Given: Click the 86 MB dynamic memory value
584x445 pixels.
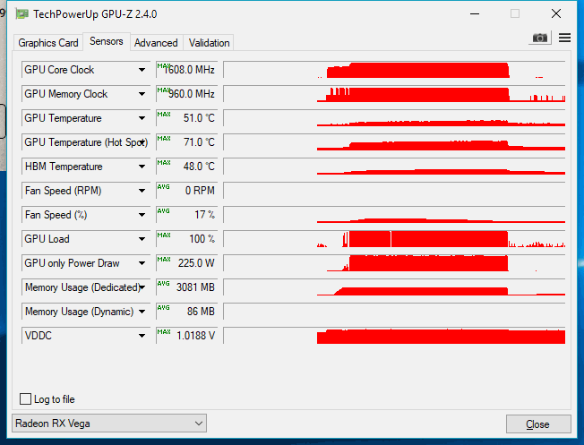Looking at the screenshot, I should (186, 312).
